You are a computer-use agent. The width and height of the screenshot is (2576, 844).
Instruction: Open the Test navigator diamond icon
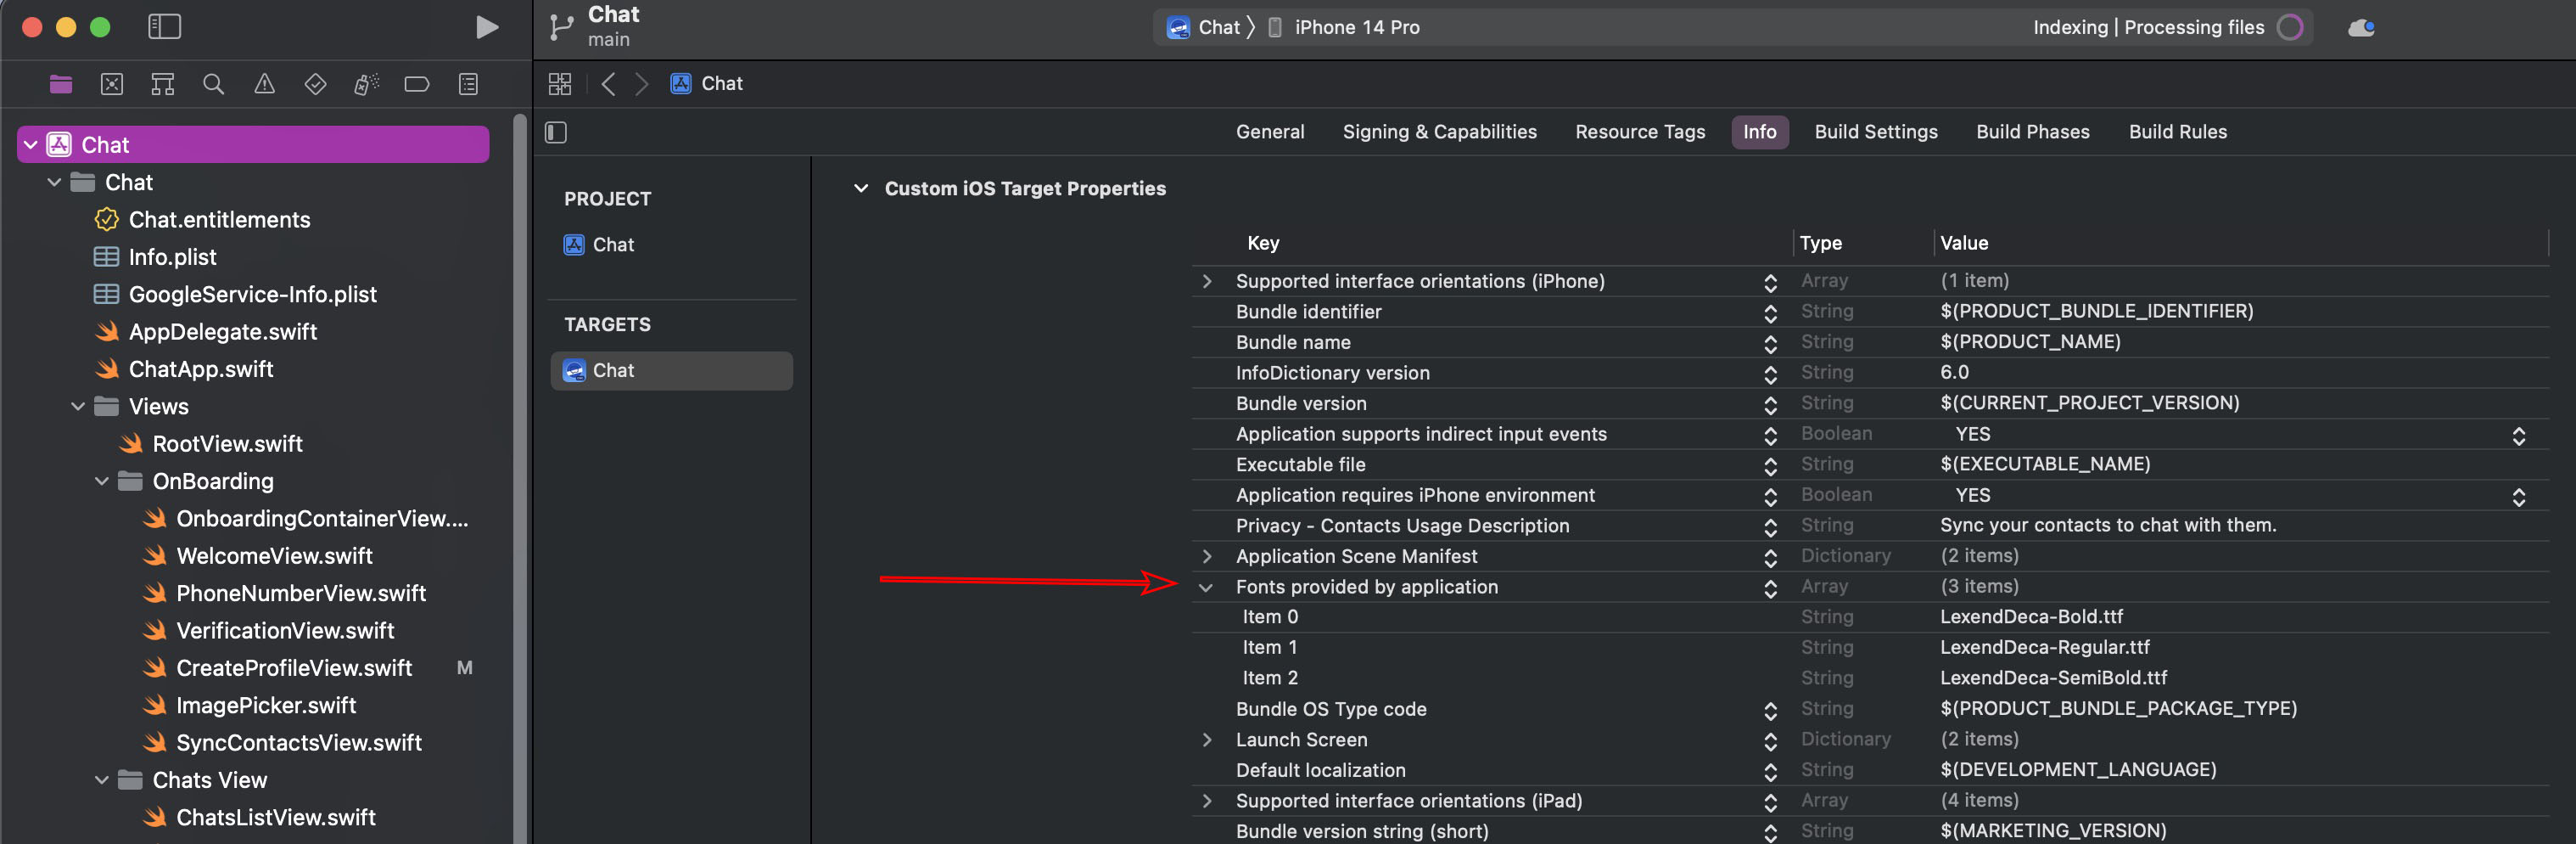[x=315, y=84]
